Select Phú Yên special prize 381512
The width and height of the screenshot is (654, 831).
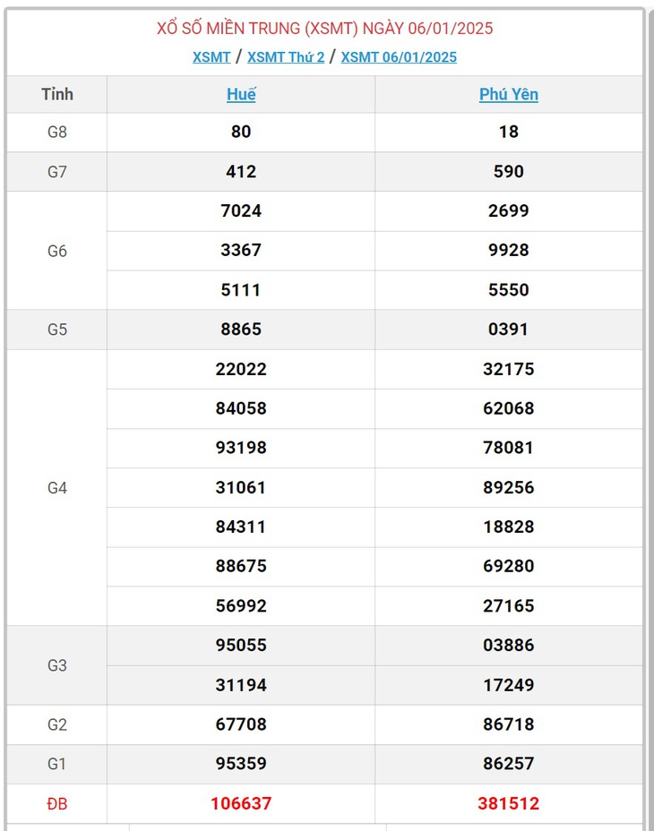point(509,803)
